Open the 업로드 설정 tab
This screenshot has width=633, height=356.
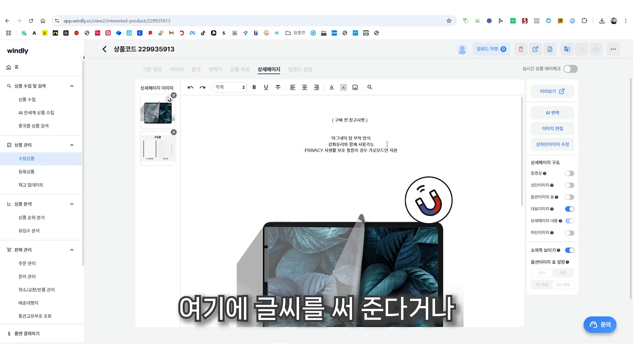pyautogui.click(x=299, y=70)
